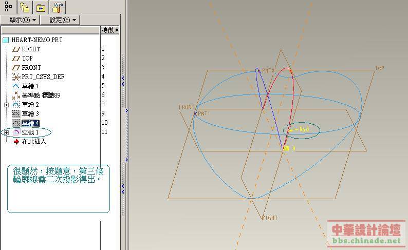Switch to the Model Tree tab
The image size is (408, 250).
8,7
